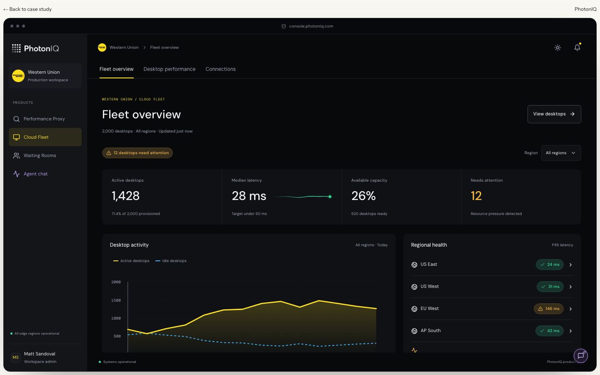Click the Performance Proxy search icon

[x=17, y=119]
